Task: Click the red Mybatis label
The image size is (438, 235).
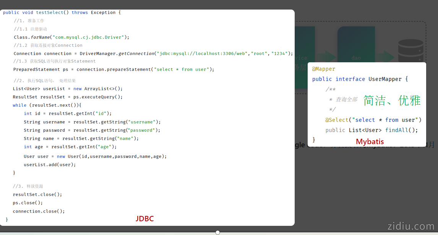Action: 370,142
